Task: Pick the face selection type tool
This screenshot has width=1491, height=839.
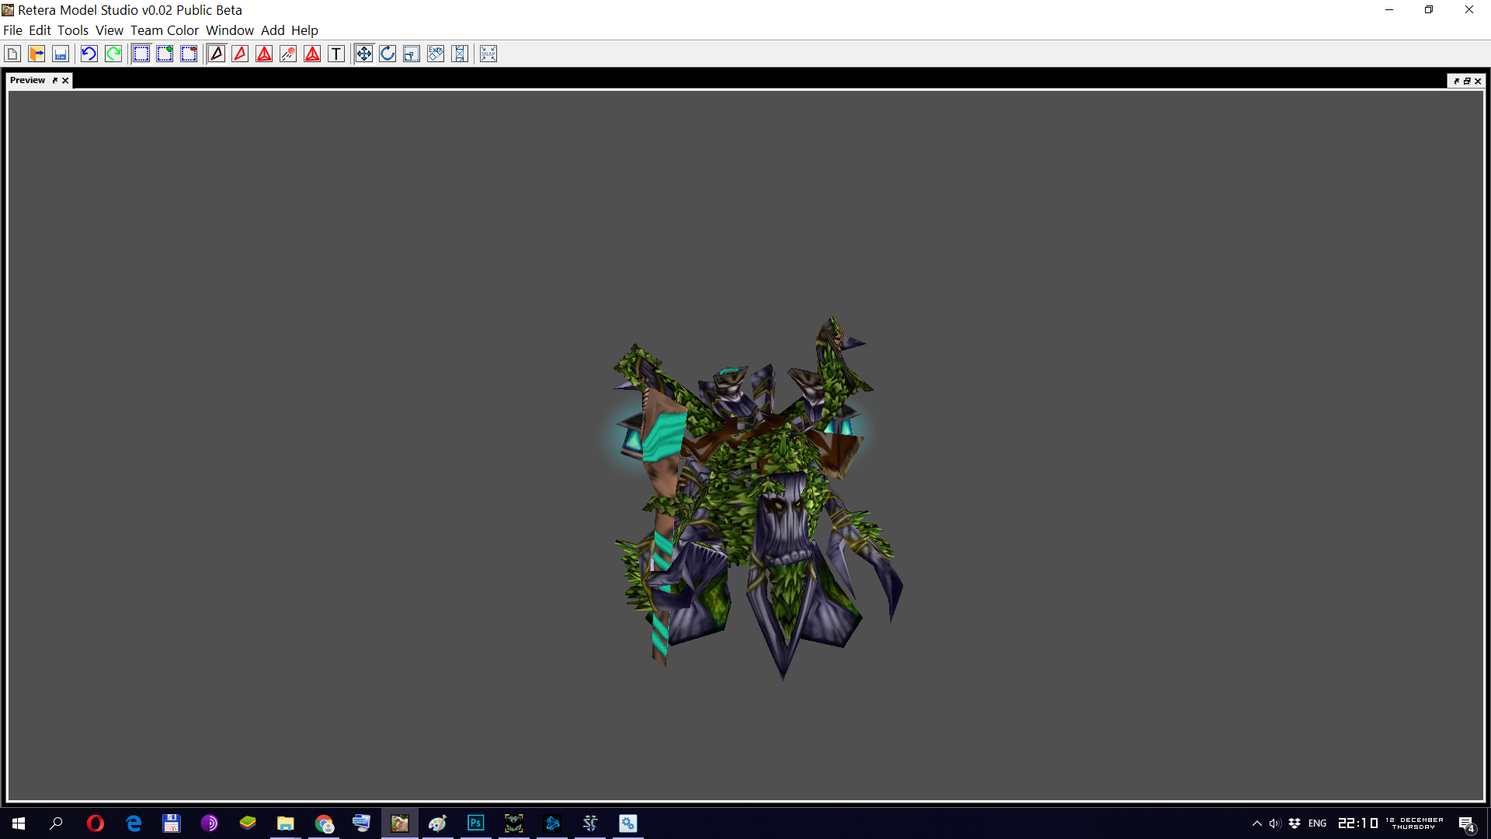Action: [x=241, y=54]
